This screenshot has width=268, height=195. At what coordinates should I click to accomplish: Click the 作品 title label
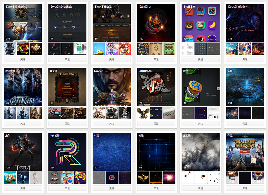(x=230, y=135)
